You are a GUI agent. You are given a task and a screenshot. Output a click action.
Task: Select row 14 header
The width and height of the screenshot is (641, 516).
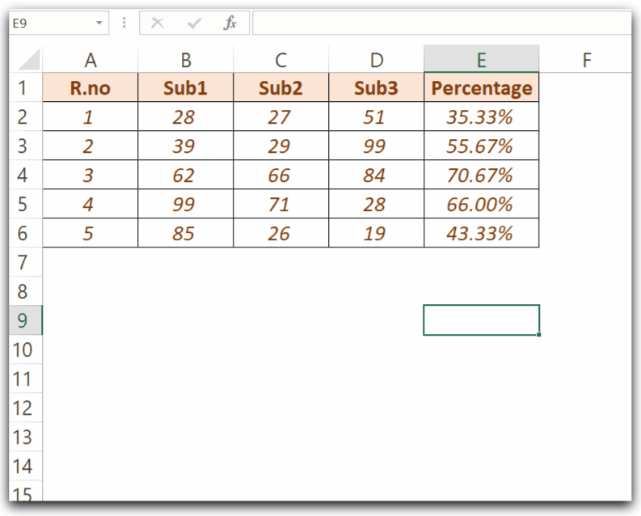[x=26, y=466]
